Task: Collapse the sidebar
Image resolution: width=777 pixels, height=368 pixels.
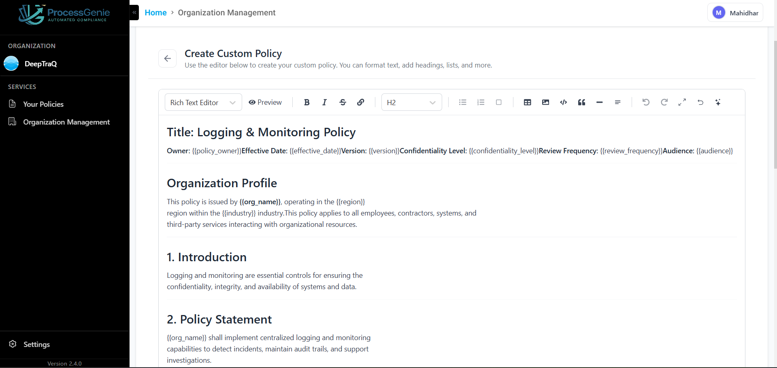Action: [x=134, y=13]
